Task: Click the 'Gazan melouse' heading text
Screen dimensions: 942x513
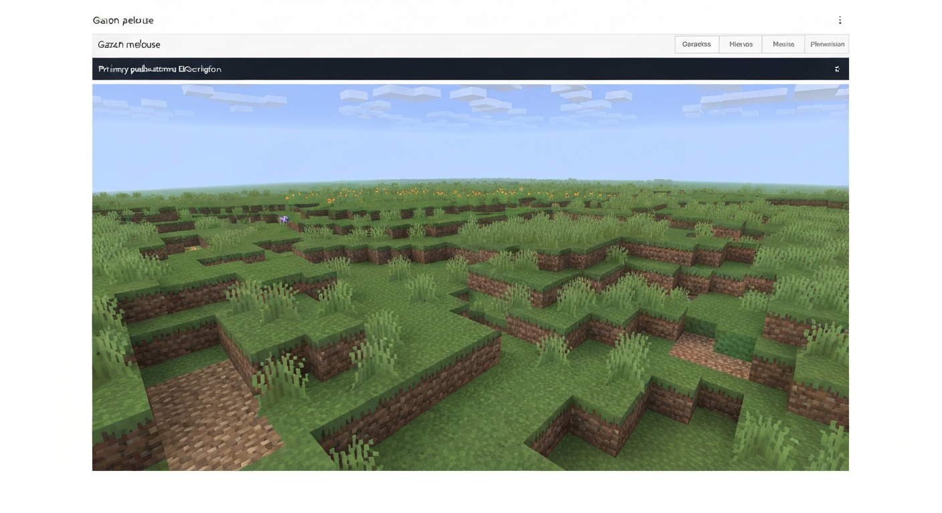Action: coord(129,45)
